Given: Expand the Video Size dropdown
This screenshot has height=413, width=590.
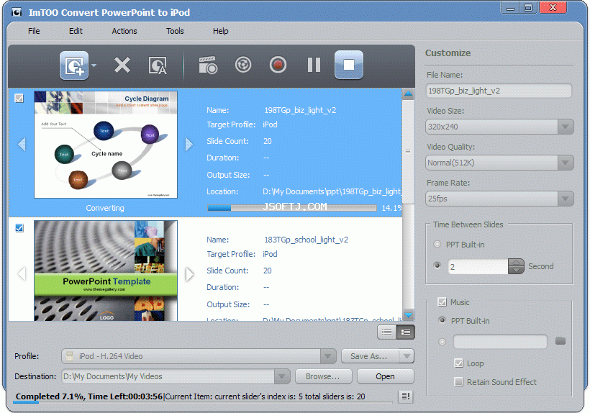Looking at the screenshot, I should [x=565, y=127].
